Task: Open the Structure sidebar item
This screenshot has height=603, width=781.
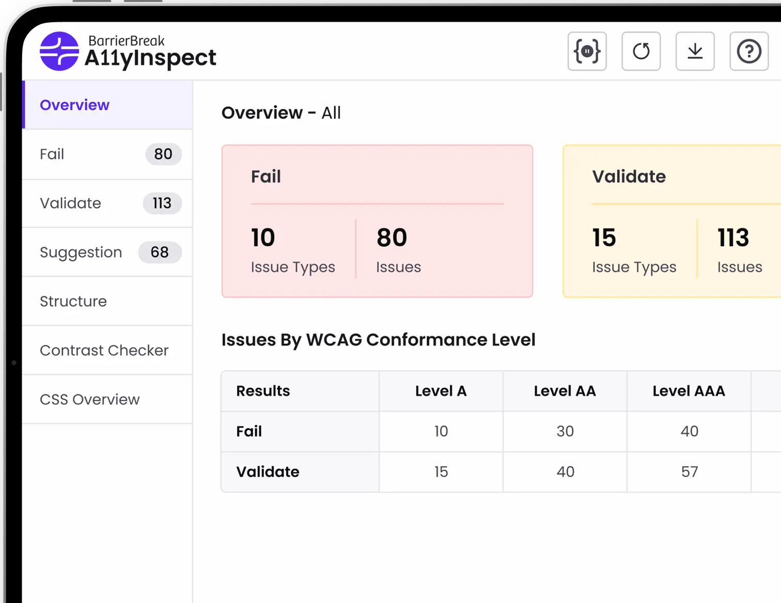Action: [73, 301]
